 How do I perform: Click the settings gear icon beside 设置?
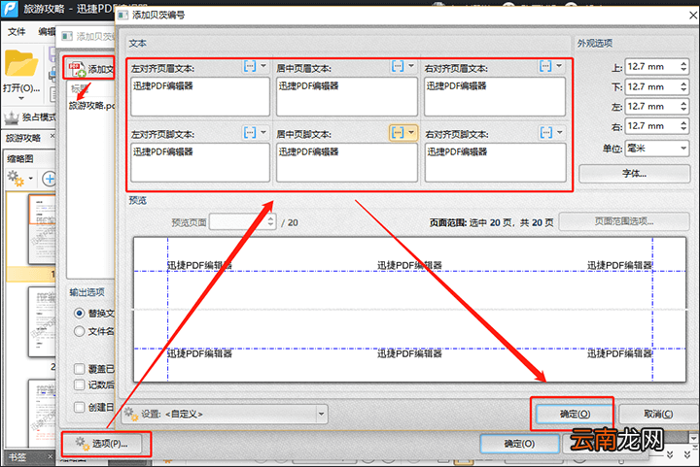131,414
